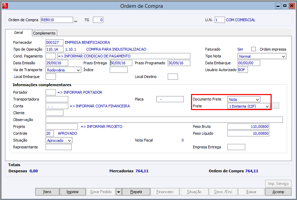297x200 pixels.
Task: Click the Usuário Autorizado field BOF
Action: (x=242, y=70)
